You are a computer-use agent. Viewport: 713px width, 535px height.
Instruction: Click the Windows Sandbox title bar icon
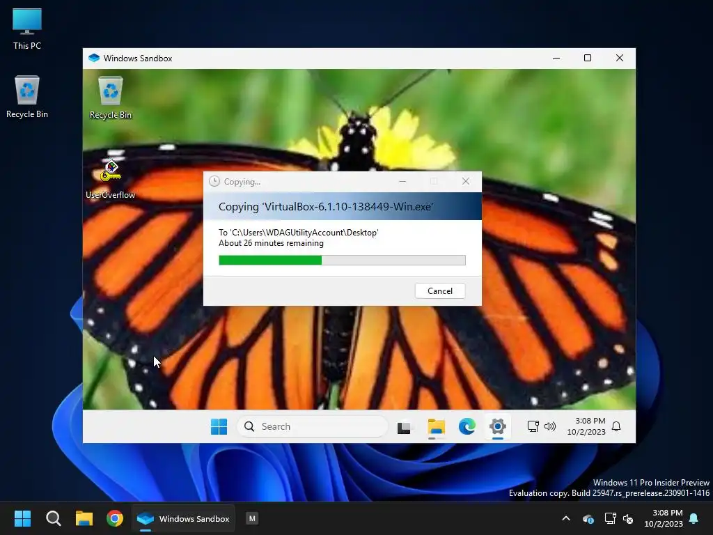coord(94,59)
